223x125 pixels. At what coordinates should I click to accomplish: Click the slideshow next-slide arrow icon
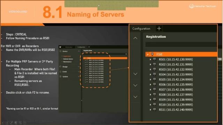click(7, 123)
